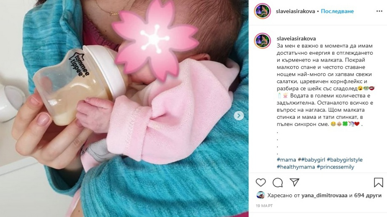
Task: Open the #babygirlstyle hashtag
Action: click(345, 160)
